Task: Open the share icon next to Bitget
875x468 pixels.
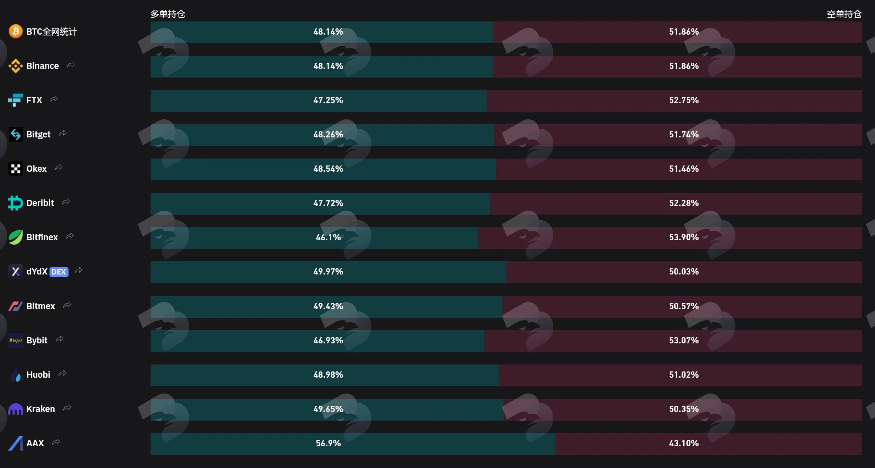Action: click(x=63, y=133)
